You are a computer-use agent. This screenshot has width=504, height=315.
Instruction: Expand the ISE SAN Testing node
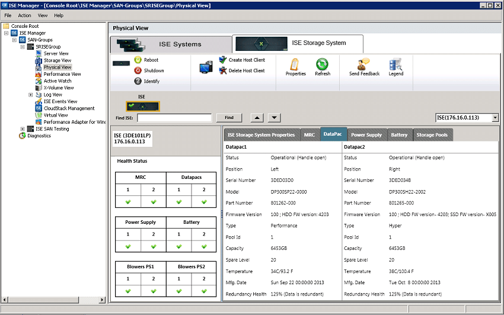pyautogui.click(x=22, y=128)
